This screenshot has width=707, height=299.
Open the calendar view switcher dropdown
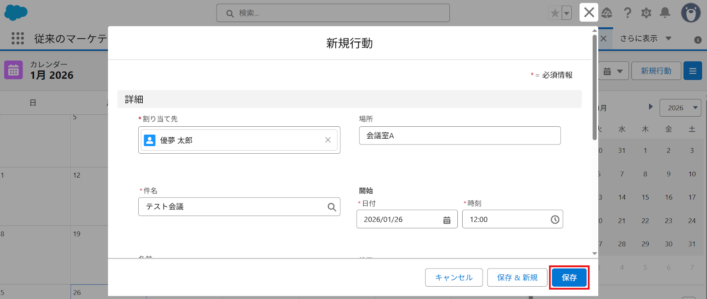(613, 71)
